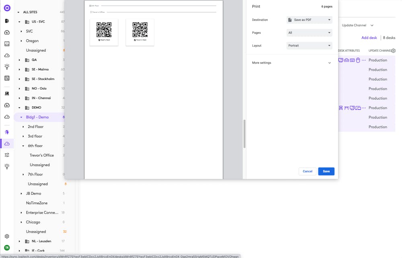The height and width of the screenshot is (258, 402).
Task: Open the three-dot overflow menu on the first desk
Action: [364, 60]
